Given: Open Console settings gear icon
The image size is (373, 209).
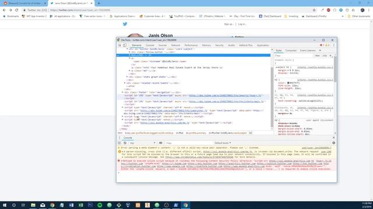Looking at the screenshot, I should [x=333, y=143].
